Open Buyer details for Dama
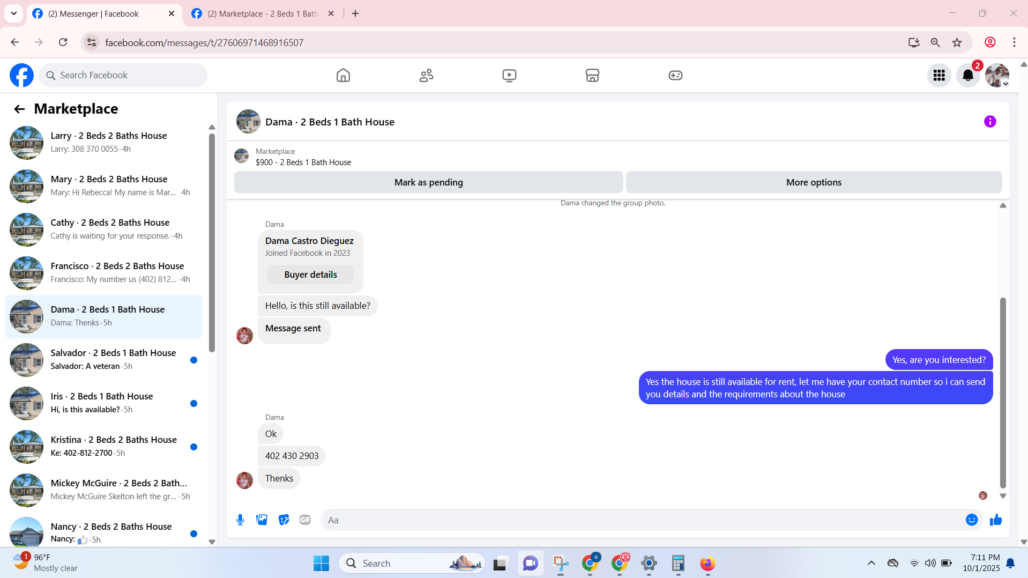The height and width of the screenshot is (578, 1028). pos(310,275)
